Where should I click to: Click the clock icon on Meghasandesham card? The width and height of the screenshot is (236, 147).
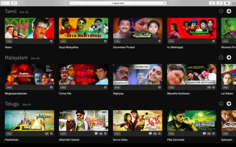[x=51, y=87]
